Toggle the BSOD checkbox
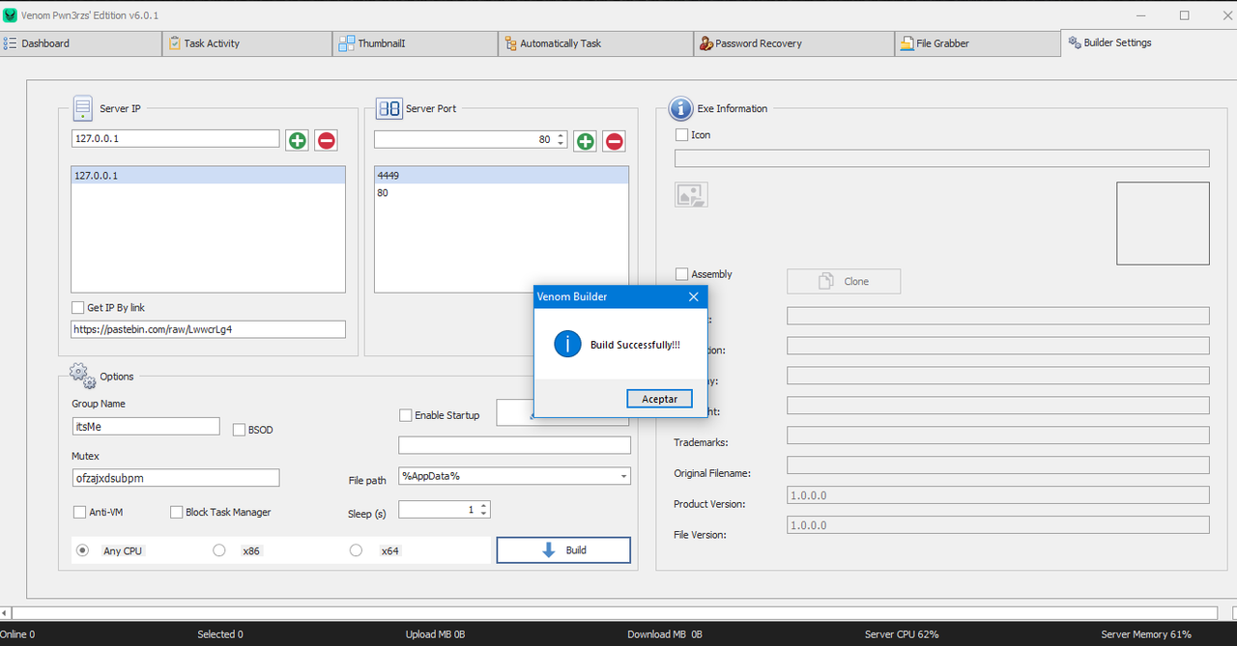1237x646 pixels. [240, 430]
